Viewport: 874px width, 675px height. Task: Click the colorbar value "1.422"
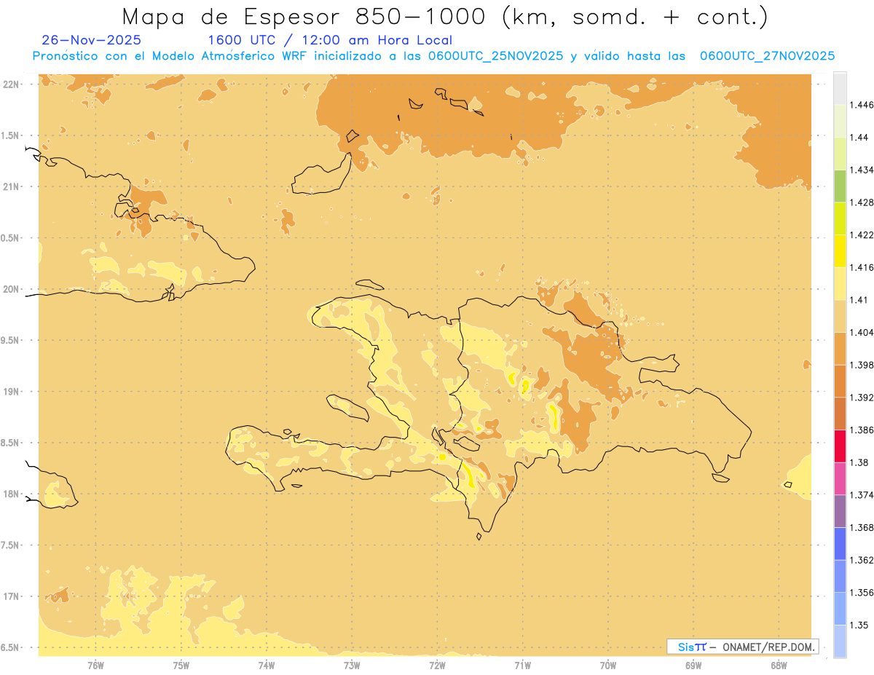862,235
